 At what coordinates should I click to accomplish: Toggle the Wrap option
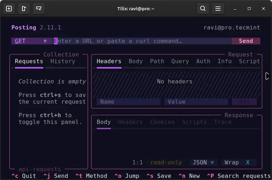(x=239, y=163)
